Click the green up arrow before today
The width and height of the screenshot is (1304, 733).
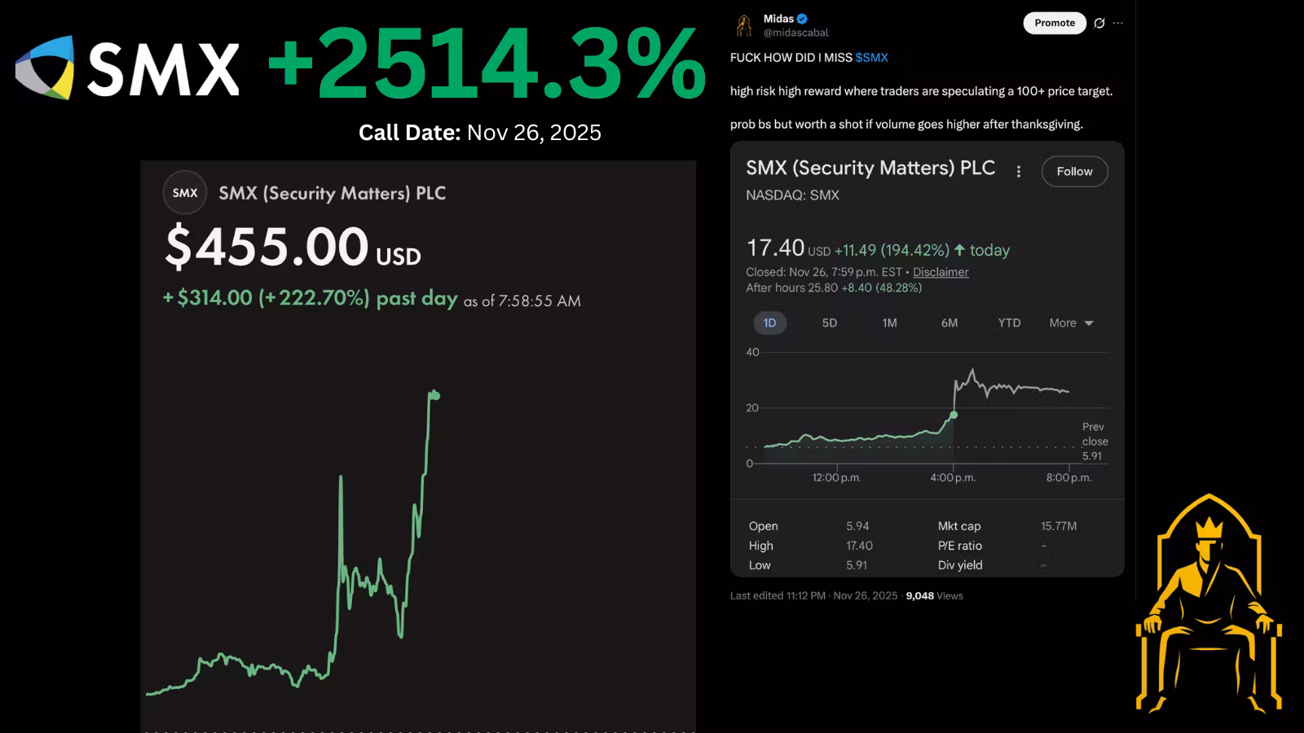(x=959, y=250)
